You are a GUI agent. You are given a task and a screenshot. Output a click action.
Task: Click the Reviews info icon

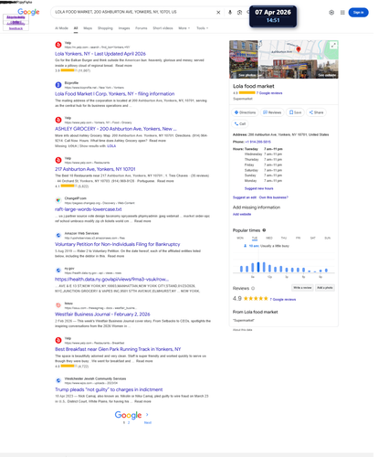[253, 288]
